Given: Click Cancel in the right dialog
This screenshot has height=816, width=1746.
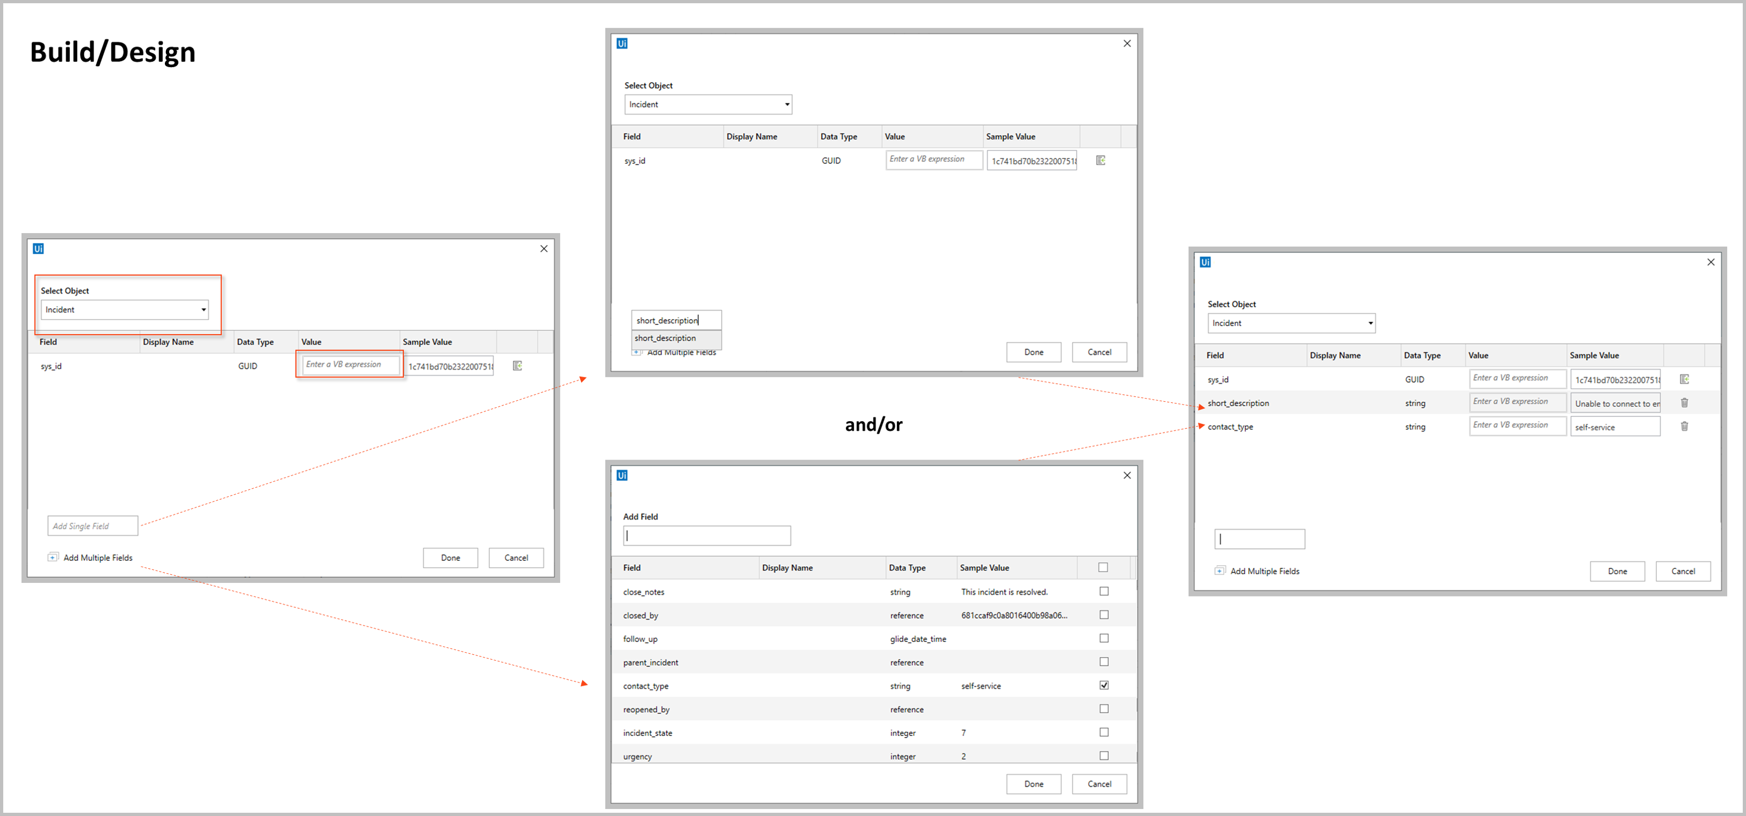Looking at the screenshot, I should (x=1684, y=572).
